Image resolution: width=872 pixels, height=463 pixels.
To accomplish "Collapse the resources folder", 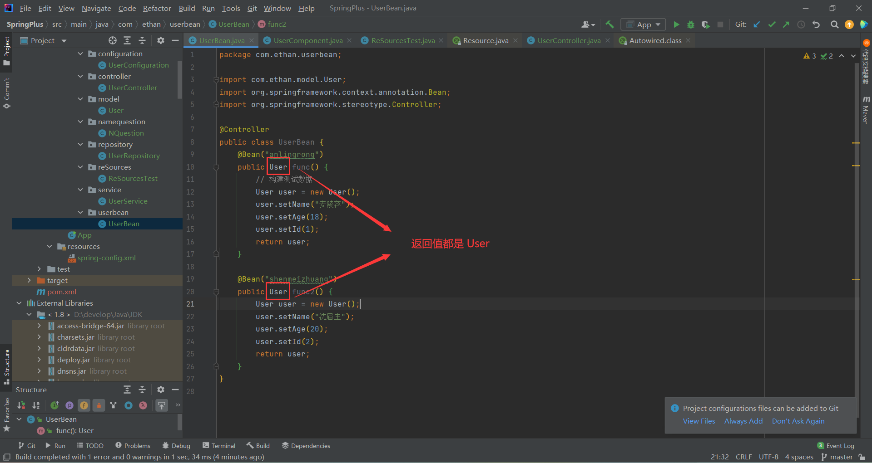I will pos(50,247).
